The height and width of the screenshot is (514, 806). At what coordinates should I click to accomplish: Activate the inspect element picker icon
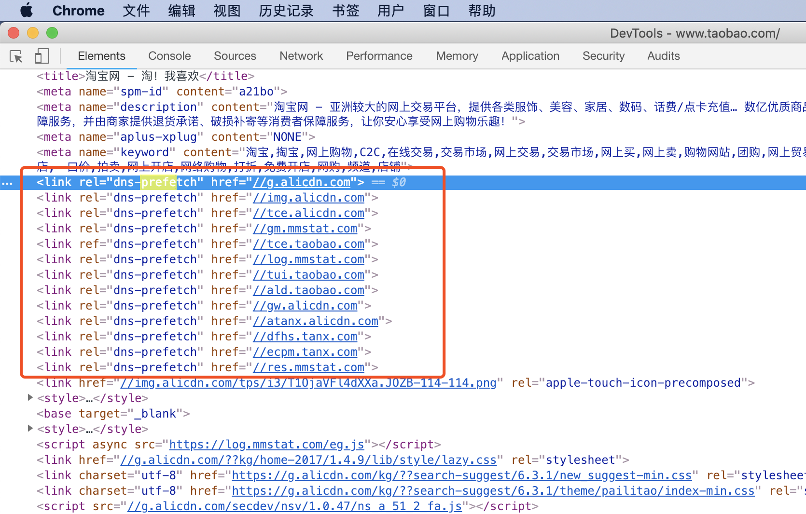[x=16, y=56]
